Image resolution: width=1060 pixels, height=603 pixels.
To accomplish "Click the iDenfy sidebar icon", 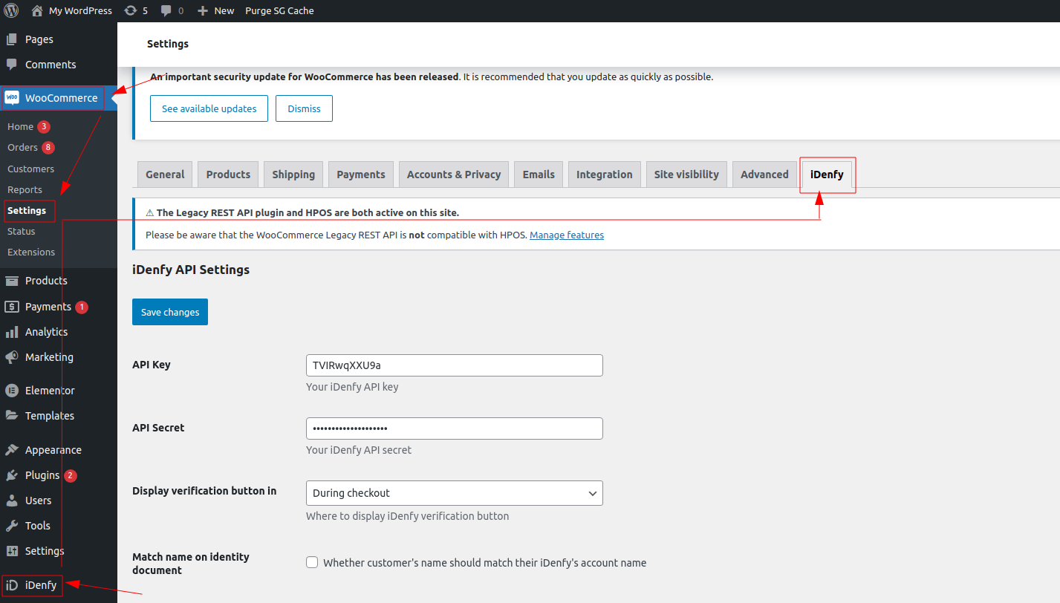I will click(10, 585).
